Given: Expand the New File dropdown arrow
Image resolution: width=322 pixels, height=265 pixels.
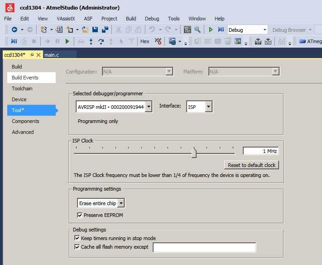Looking at the screenshot, I should [x=77, y=30].
